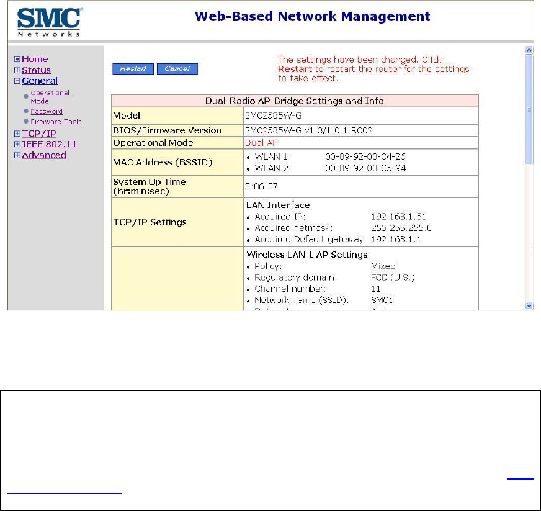The height and width of the screenshot is (511, 541).
Task: Click the vertical scrollbar thumb
Action: 529,110
